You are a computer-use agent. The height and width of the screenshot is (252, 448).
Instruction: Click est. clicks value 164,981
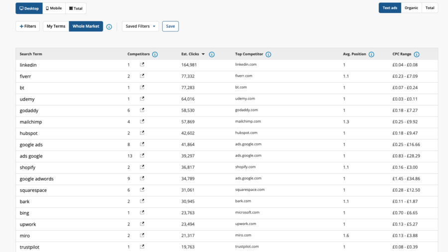(x=189, y=65)
